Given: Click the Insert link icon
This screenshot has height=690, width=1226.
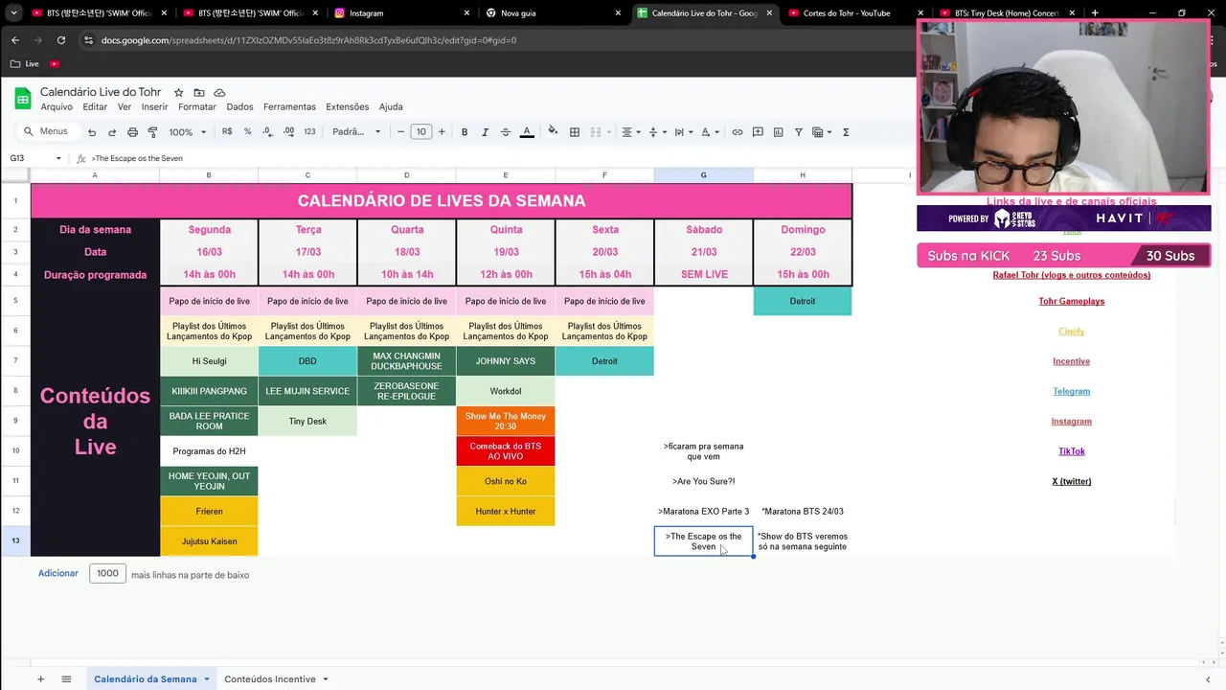Looking at the screenshot, I should [738, 132].
